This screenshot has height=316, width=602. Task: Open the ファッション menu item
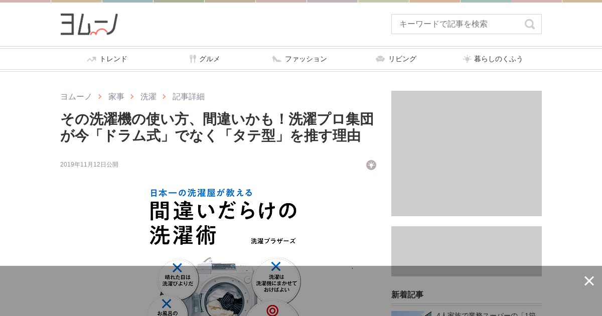click(x=299, y=59)
